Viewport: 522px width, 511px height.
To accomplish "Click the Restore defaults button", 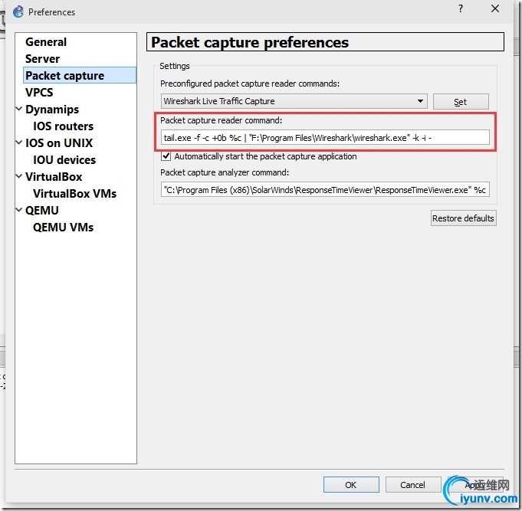I will [x=464, y=218].
